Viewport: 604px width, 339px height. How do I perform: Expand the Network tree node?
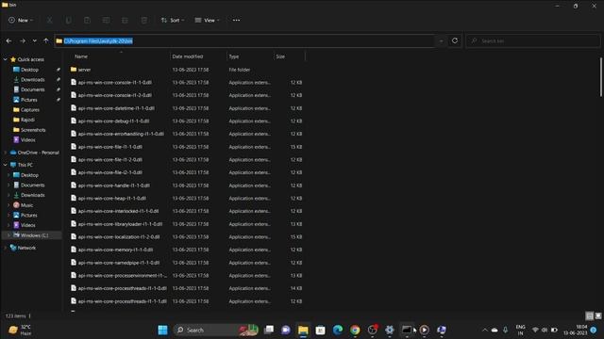click(6, 248)
